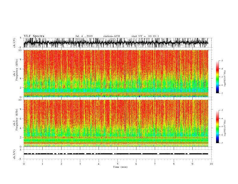The height and width of the screenshot is (184, 238).
Task: Click time axis tick label '6'
Action: 136,164
